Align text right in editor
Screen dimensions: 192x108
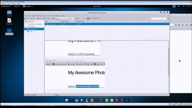(x=93, y=19)
